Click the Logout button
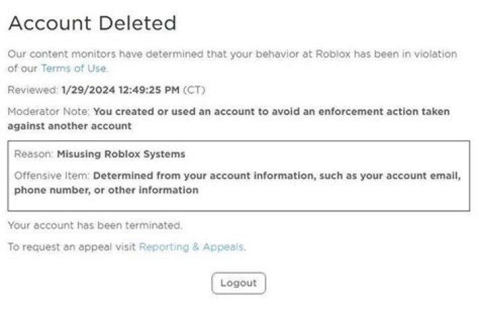 coord(238,283)
